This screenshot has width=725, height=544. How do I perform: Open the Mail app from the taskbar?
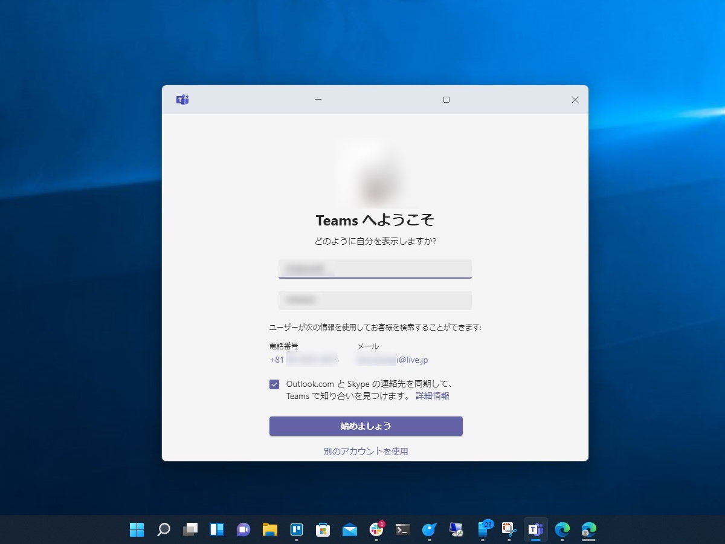pyautogui.click(x=350, y=530)
